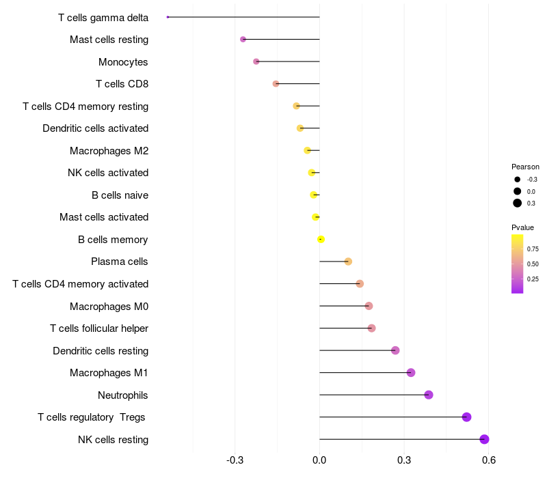The height and width of the screenshot is (478, 547).
Task: Click the NK cells resting data point
Action: point(484,439)
